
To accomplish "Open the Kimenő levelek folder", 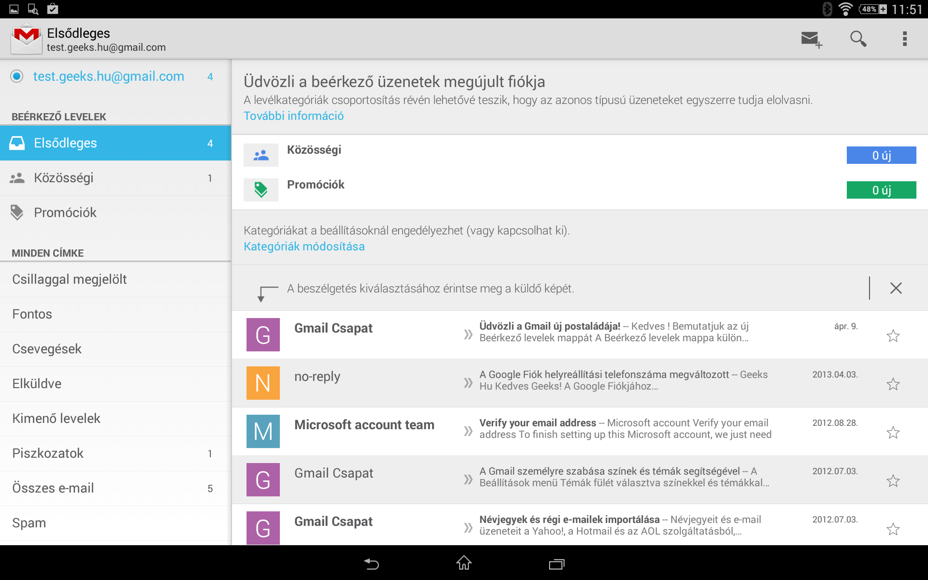I will [x=116, y=419].
